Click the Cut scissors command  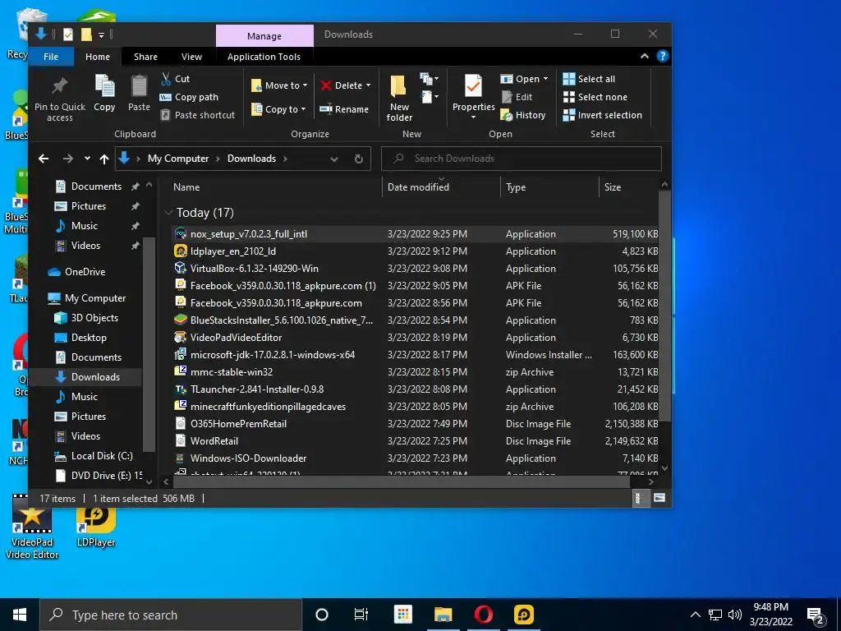point(176,79)
